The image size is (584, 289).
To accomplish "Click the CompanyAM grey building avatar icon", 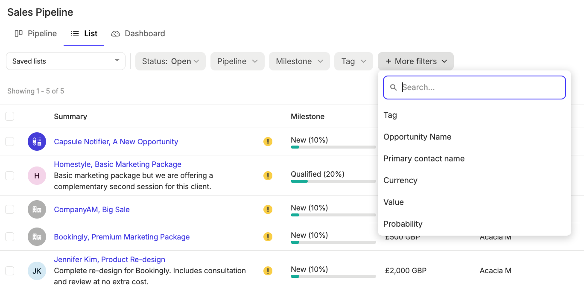I will 37,209.
